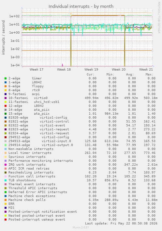Click the Max column header
Screen dimensions: 162x231
[x=150, y=74]
